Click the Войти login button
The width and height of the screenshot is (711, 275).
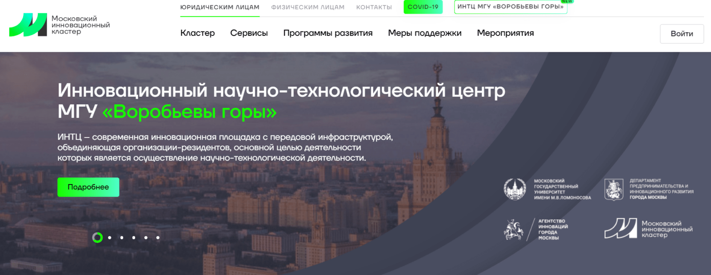[x=682, y=34]
